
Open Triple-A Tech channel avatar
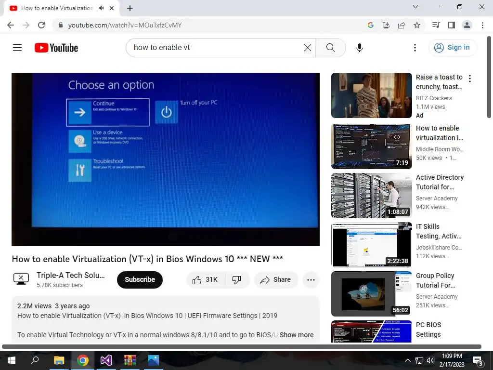21,279
